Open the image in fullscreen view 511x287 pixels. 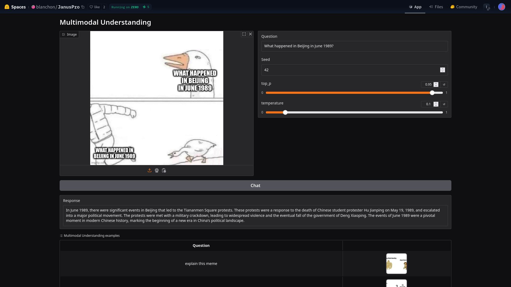pyautogui.click(x=244, y=34)
